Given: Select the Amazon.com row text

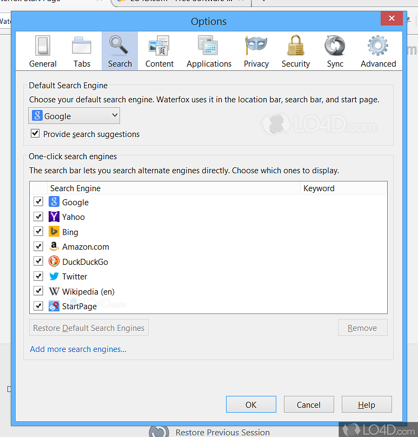Looking at the screenshot, I should (x=85, y=246).
